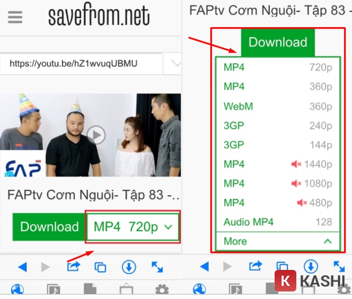This screenshot has height=299, width=352.
Task: Click the right panel Download button
Action: point(278,42)
